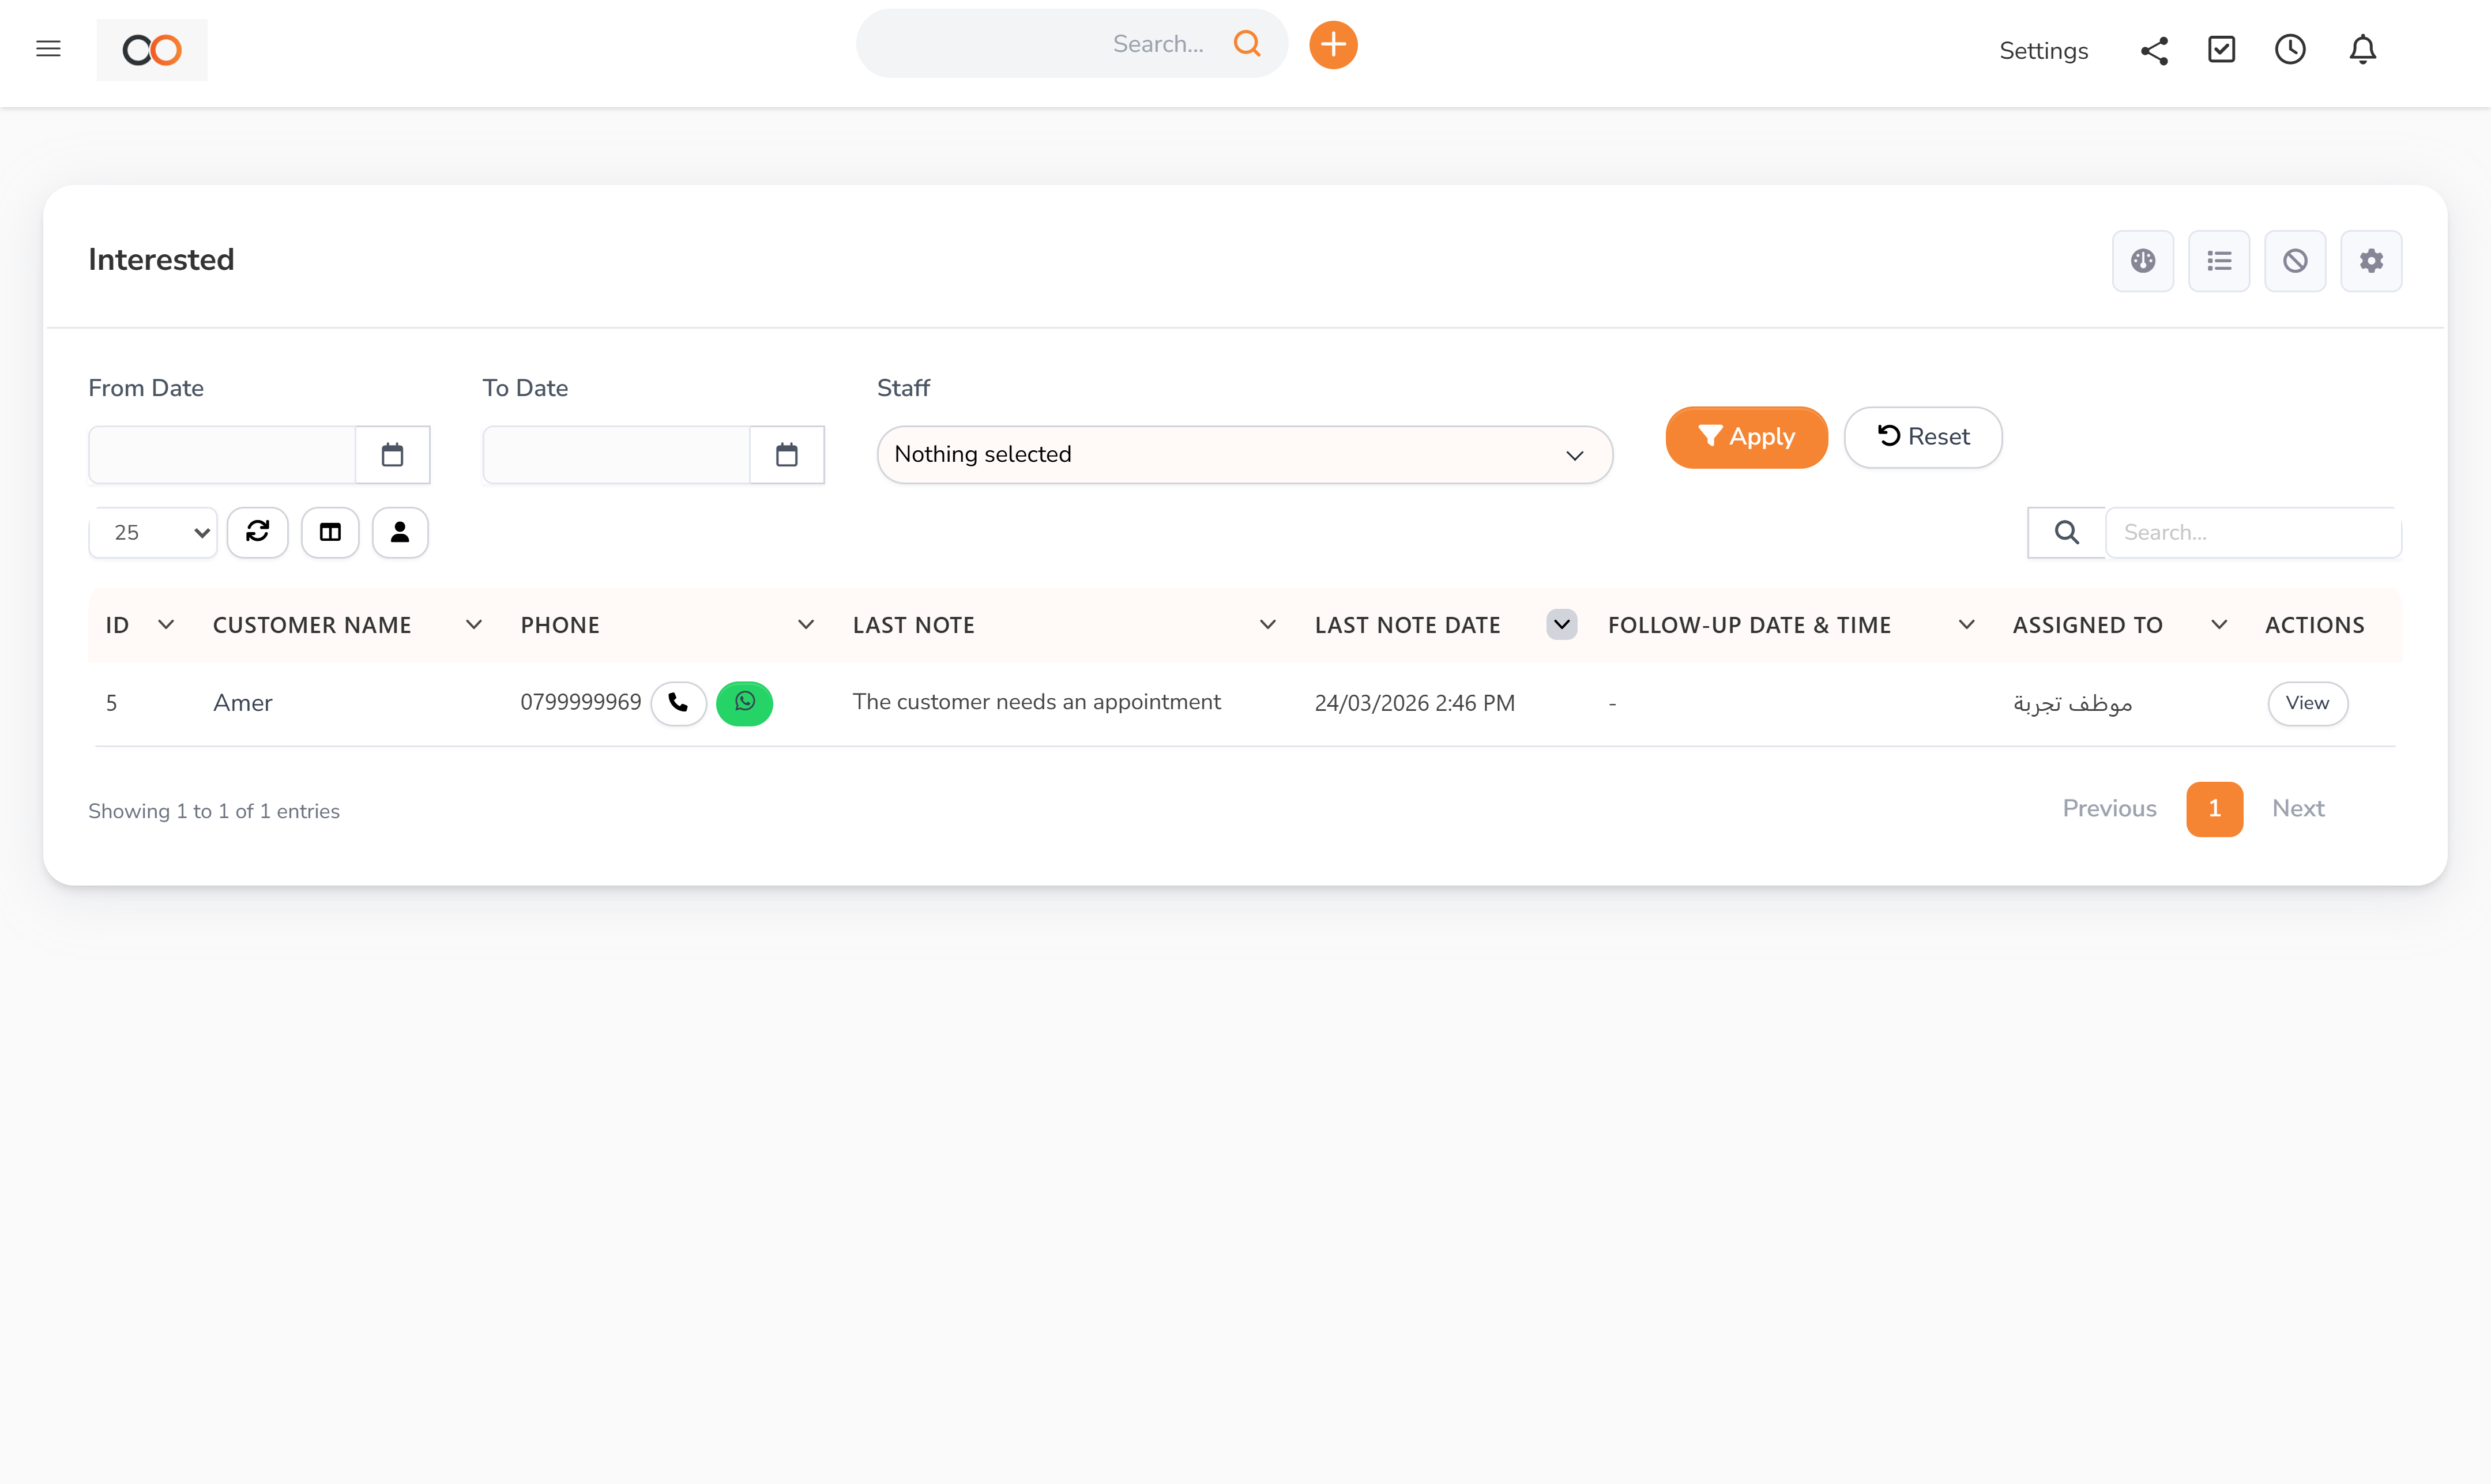Screen dimensions: 2491x1484
Task: Click View for customer Amer
Action: (x=2307, y=703)
